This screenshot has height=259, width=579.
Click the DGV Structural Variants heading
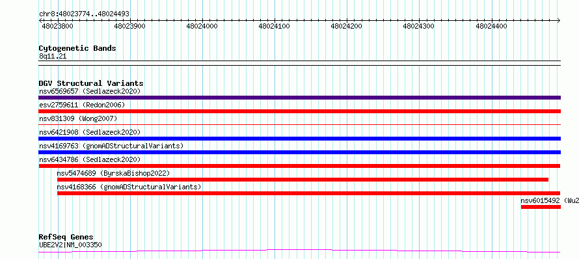(x=91, y=83)
